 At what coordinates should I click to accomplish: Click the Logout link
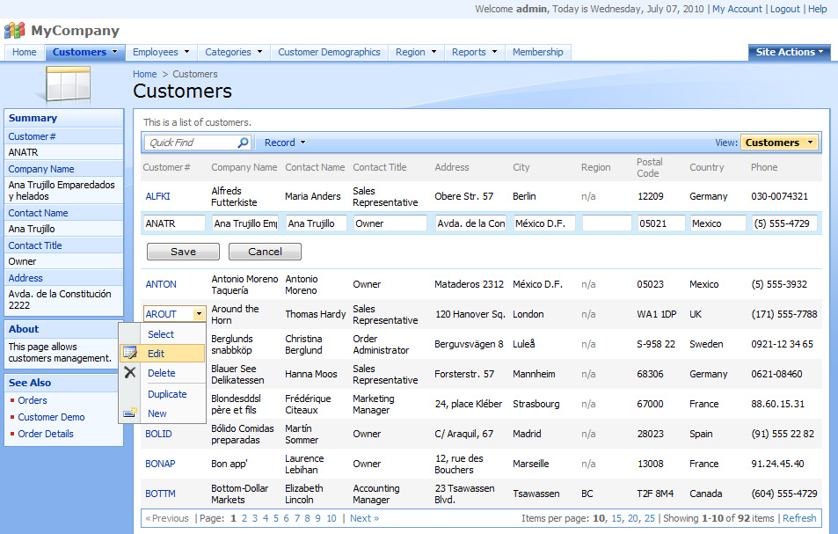coord(784,9)
